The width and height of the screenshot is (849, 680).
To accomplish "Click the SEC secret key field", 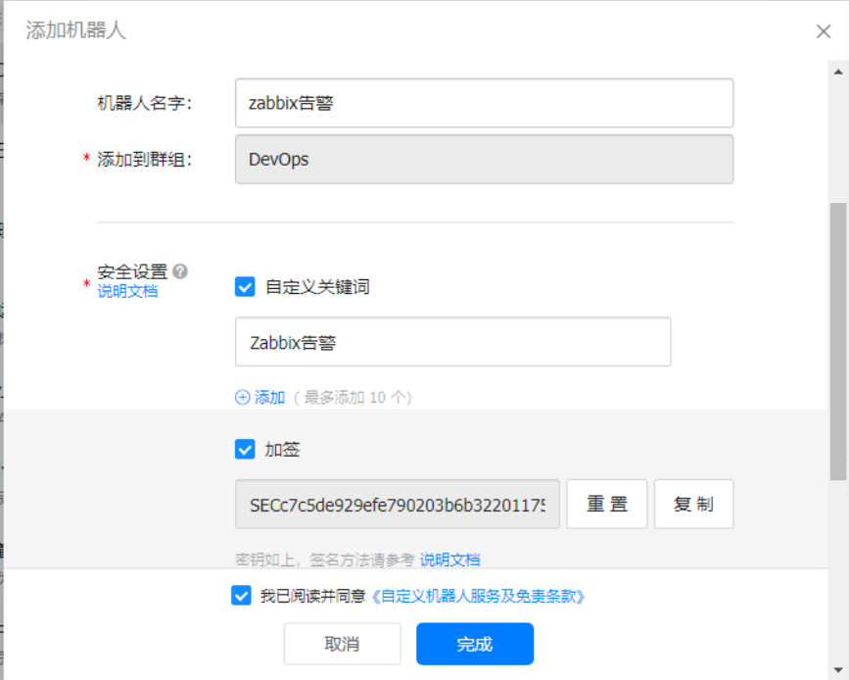I will tap(397, 504).
